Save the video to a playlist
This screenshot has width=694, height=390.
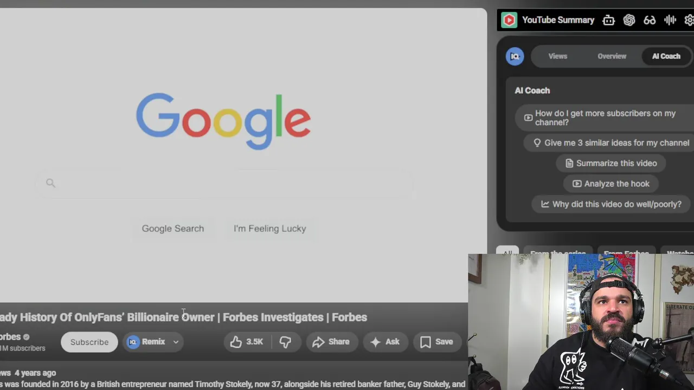(x=436, y=342)
